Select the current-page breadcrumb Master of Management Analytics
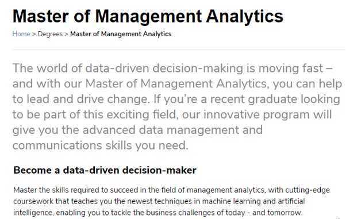Screen dimensions: 346x219 tap(121, 34)
